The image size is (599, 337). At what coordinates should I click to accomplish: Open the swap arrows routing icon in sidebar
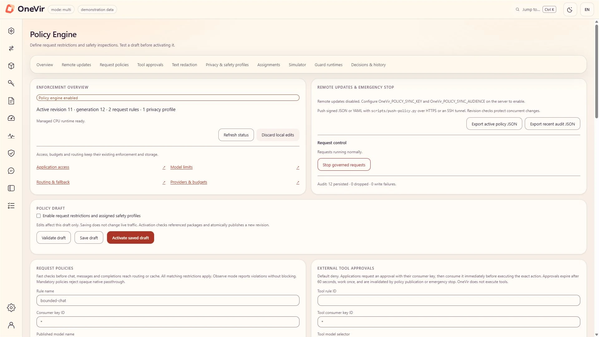[x=11, y=48]
